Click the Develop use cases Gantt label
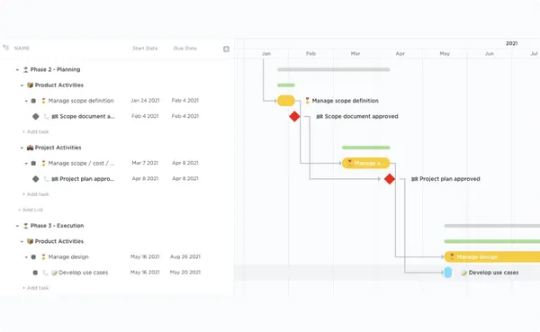The image size is (540, 332). tap(493, 273)
